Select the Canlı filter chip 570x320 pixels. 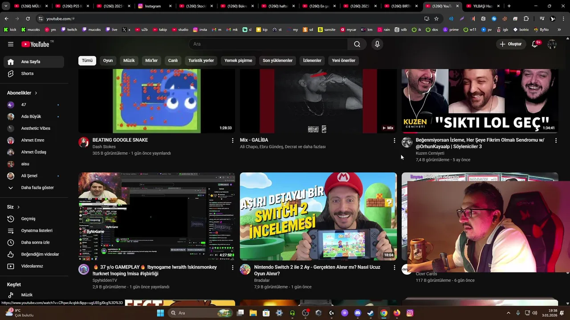pos(173,60)
